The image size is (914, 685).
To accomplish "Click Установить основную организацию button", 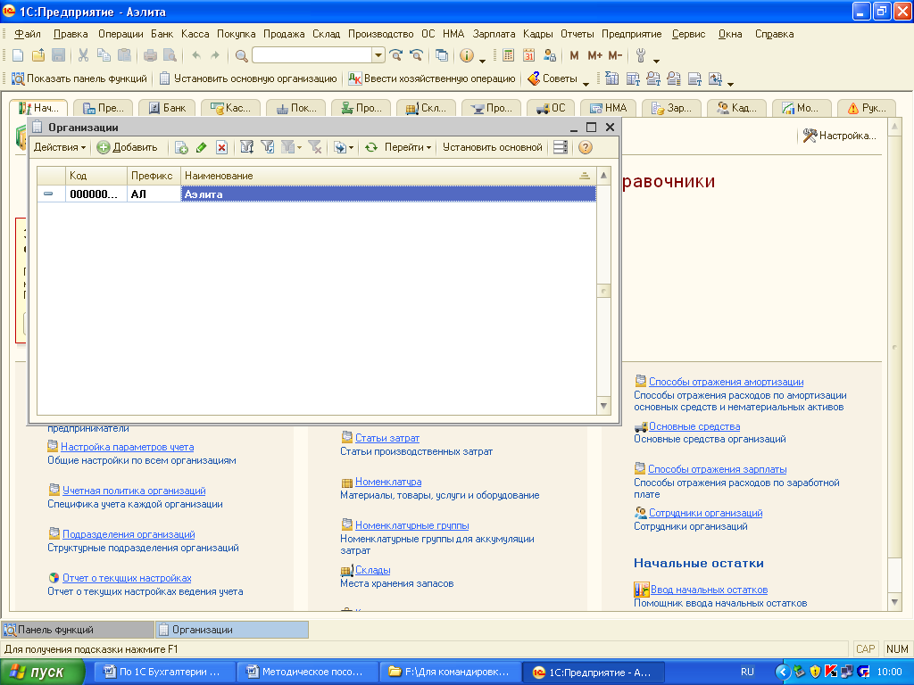I will coord(248,78).
